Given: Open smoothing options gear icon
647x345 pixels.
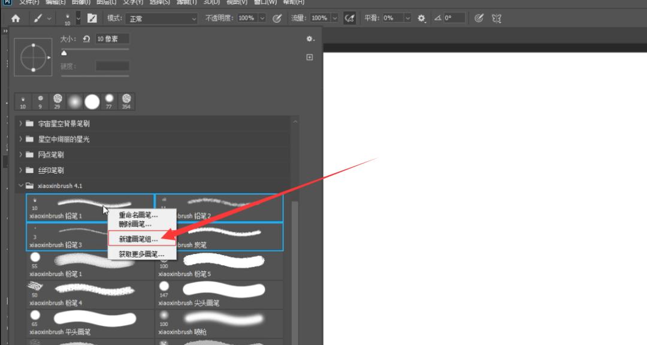Looking at the screenshot, I should pyautogui.click(x=421, y=18).
